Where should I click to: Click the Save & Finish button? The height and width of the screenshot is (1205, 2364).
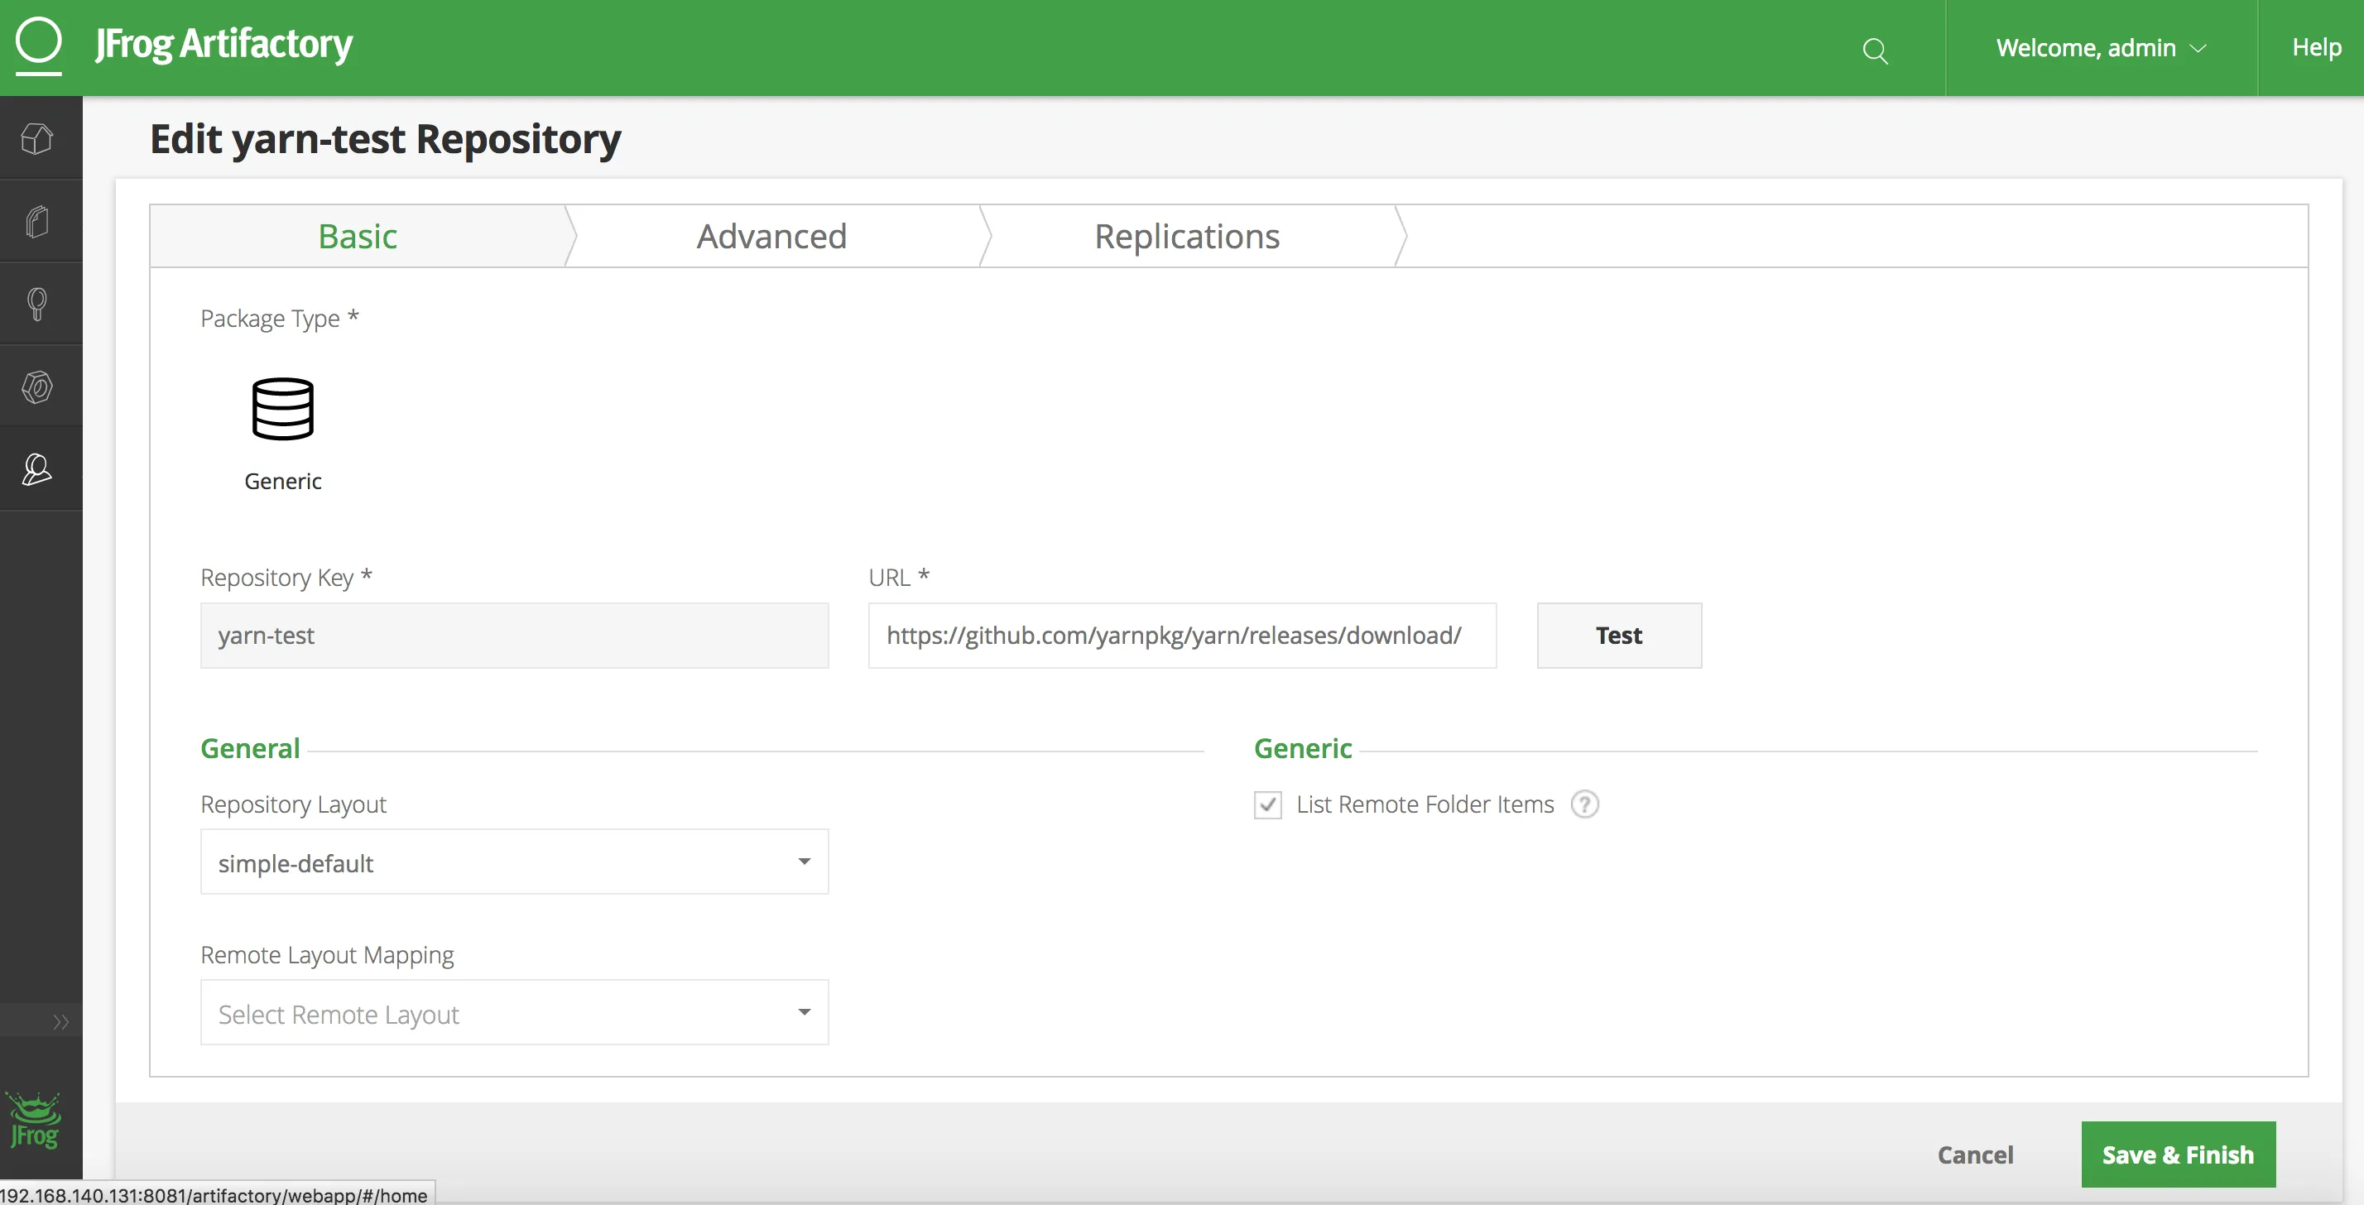2177,1155
